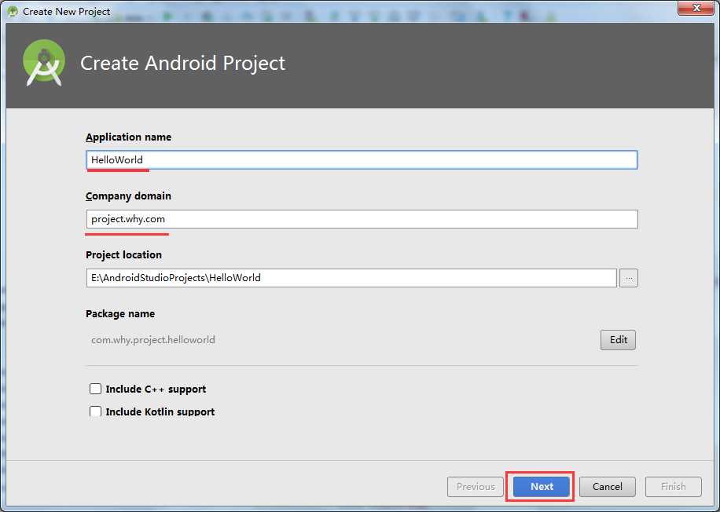This screenshot has width=720, height=512.
Task: Click the Company domain input field
Action: (362, 219)
